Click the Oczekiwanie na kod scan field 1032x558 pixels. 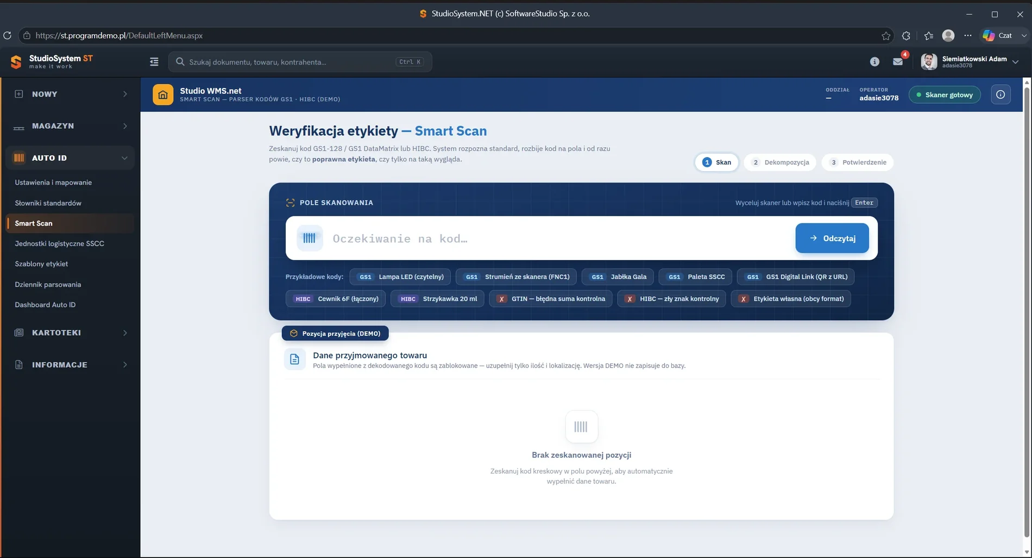[x=559, y=239]
